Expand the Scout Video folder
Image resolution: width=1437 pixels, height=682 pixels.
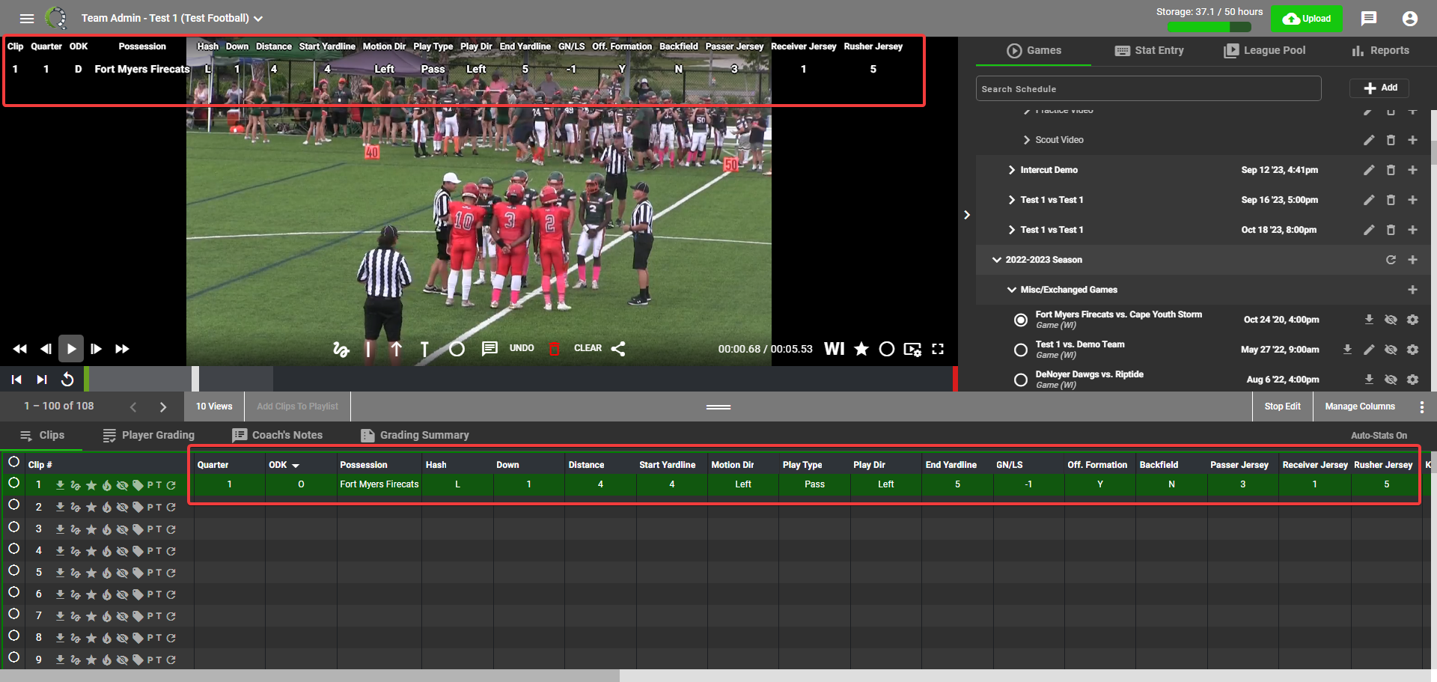tap(1027, 140)
